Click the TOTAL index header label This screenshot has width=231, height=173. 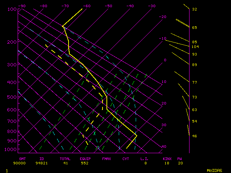[65, 159]
